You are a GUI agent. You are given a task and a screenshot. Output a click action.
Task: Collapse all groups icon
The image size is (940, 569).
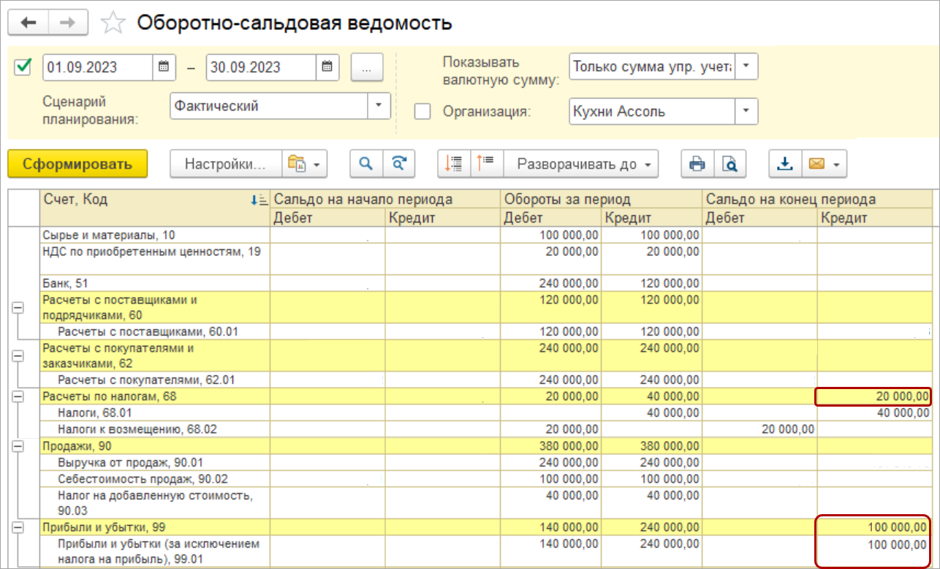point(454,164)
